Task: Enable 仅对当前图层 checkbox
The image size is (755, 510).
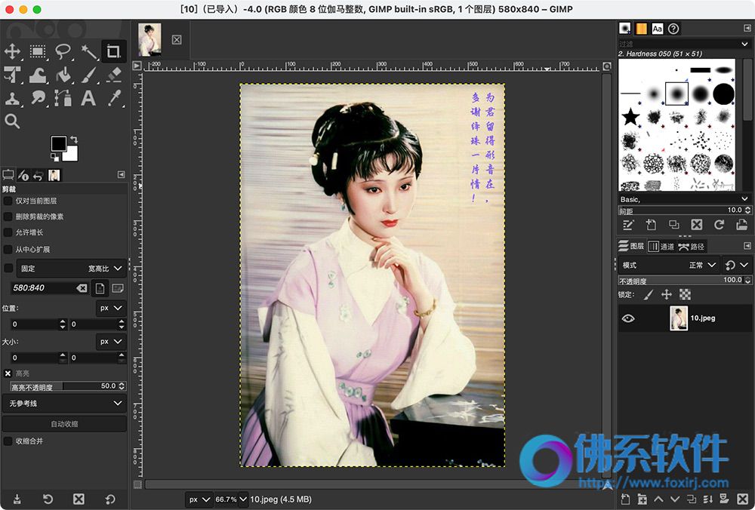Action: 8,201
